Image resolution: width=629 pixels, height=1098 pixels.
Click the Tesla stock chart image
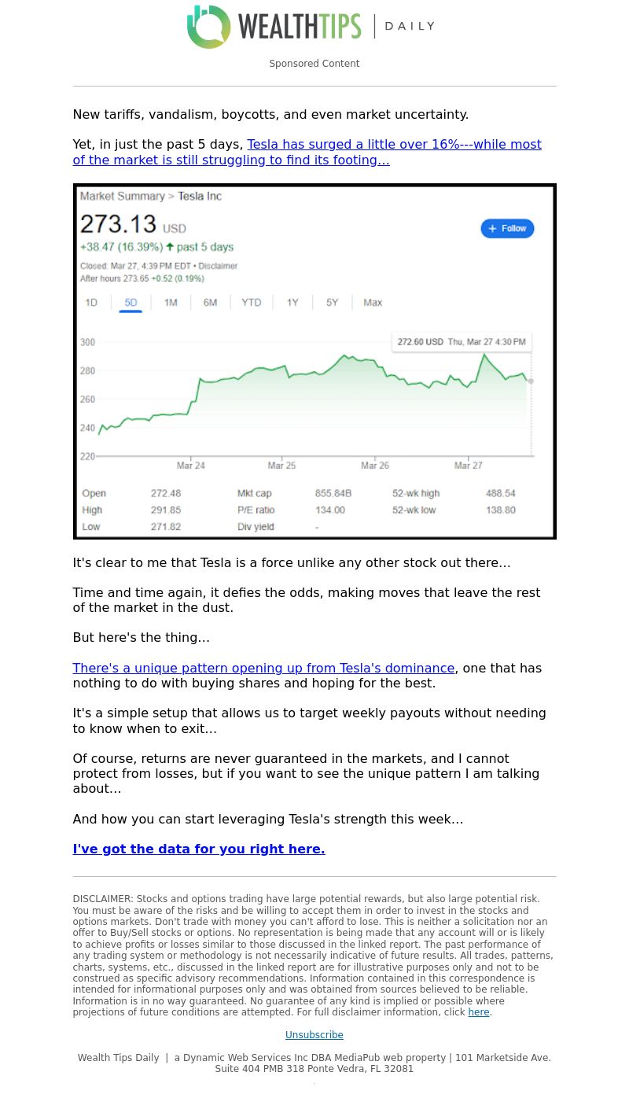pos(314,362)
